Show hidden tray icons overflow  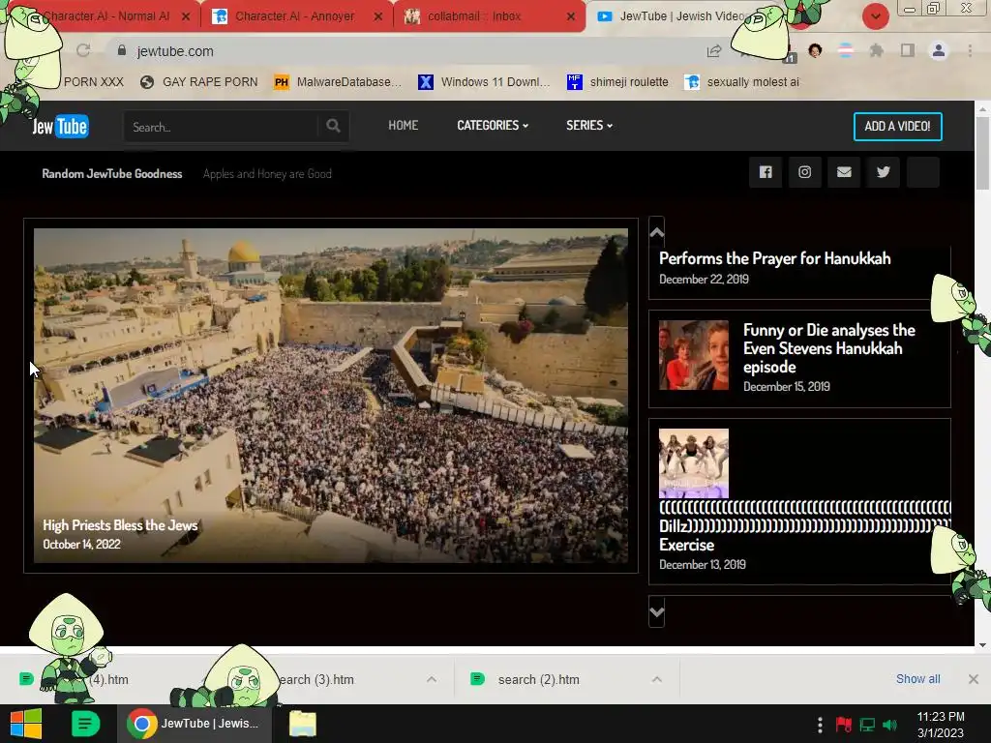[x=820, y=725]
